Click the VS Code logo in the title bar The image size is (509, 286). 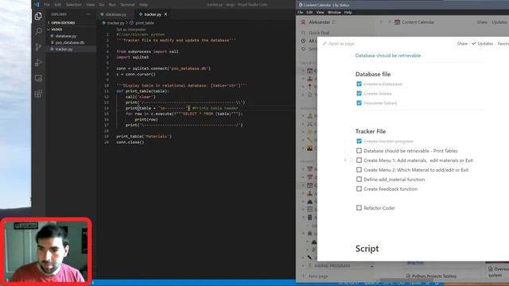click(37, 5)
